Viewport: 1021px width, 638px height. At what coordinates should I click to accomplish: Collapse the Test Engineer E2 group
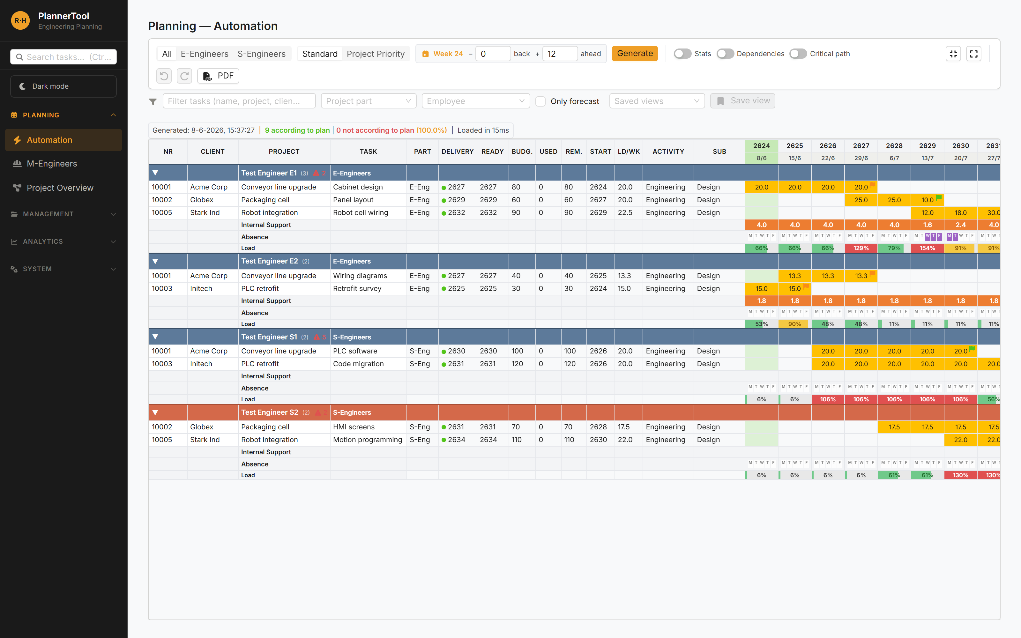point(155,261)
